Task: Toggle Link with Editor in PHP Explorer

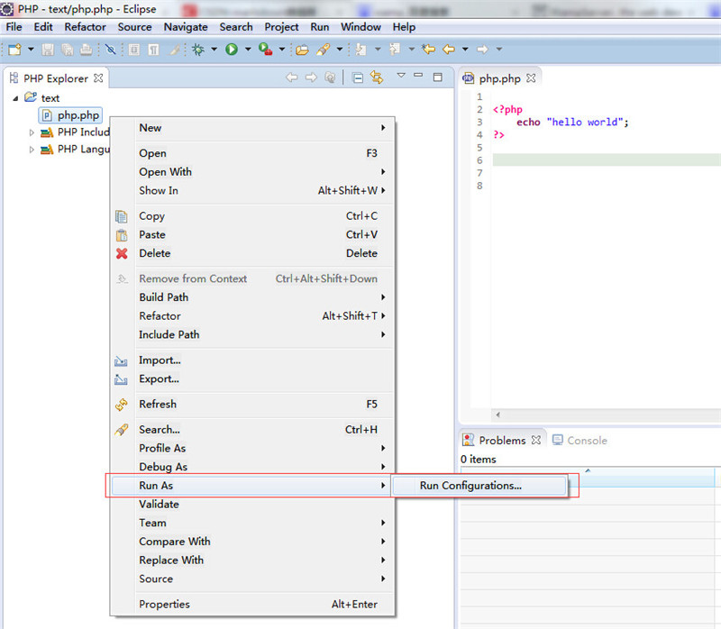Action: pyautogui.click(x=377, y=78)
